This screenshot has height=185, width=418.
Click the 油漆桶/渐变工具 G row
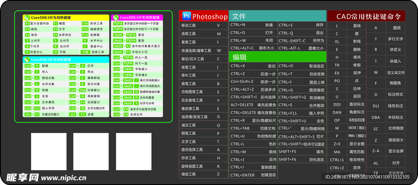pyautogui.click(x=204, y=117)
